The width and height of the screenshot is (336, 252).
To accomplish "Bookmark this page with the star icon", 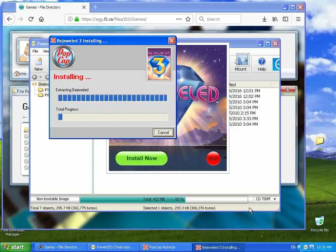I will pyautogui.click(x=188, y=19).
